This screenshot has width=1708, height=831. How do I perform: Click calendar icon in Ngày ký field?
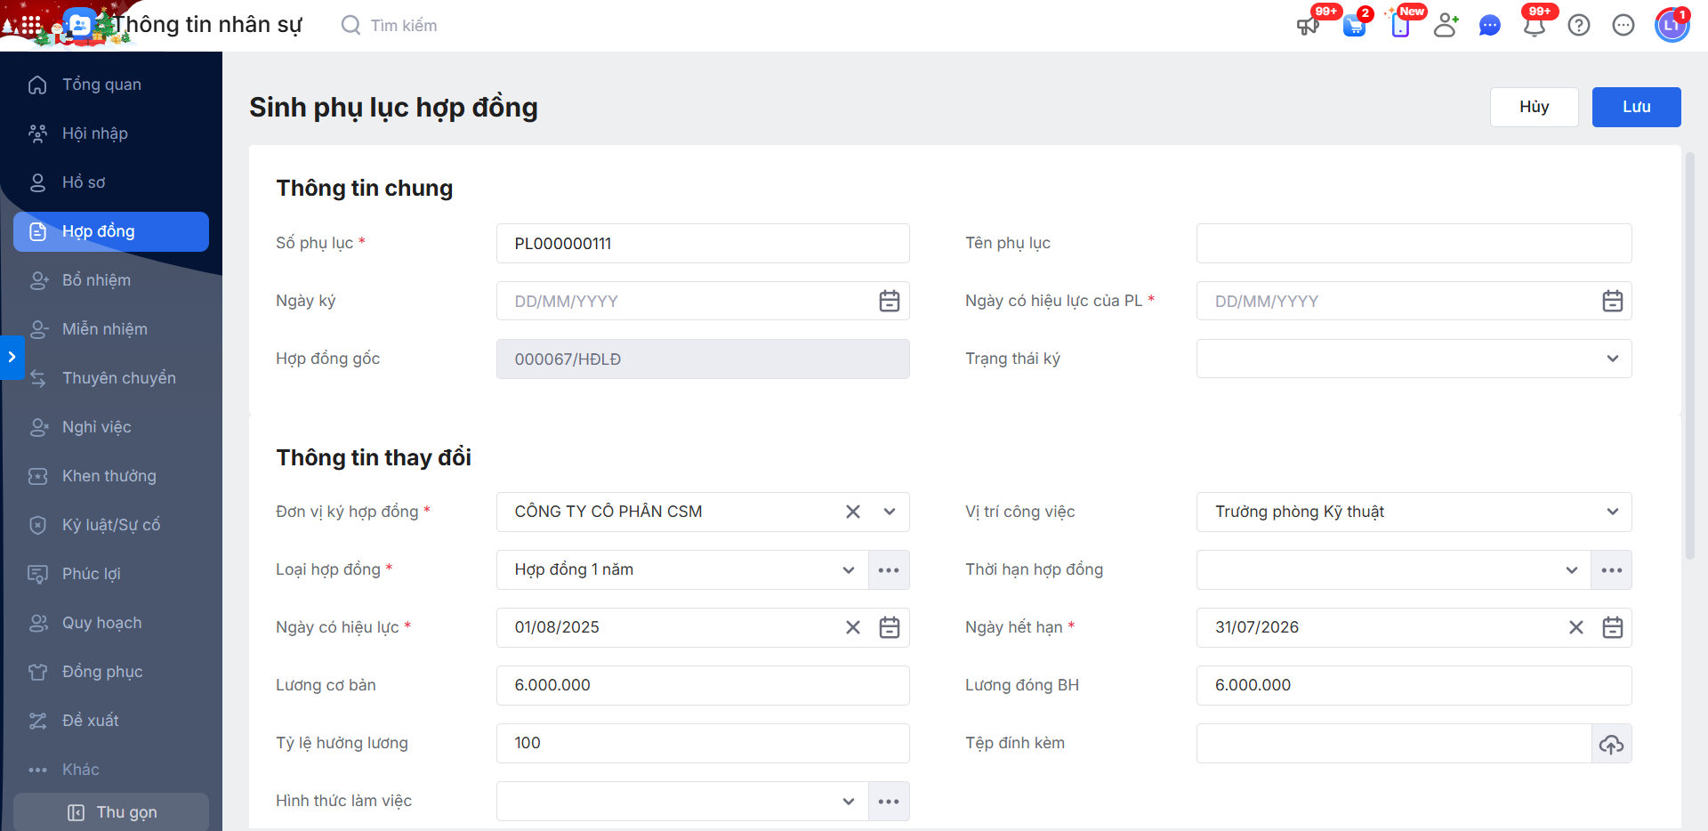point(889,302)
